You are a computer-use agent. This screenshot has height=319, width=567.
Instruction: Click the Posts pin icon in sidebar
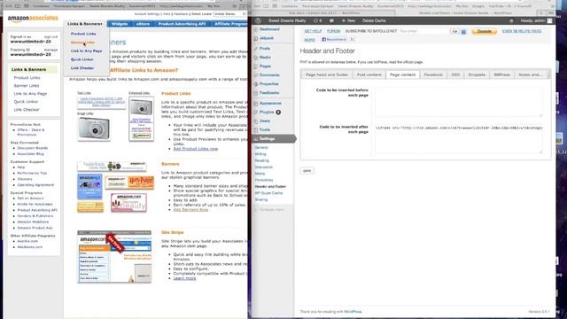(256, 49)
